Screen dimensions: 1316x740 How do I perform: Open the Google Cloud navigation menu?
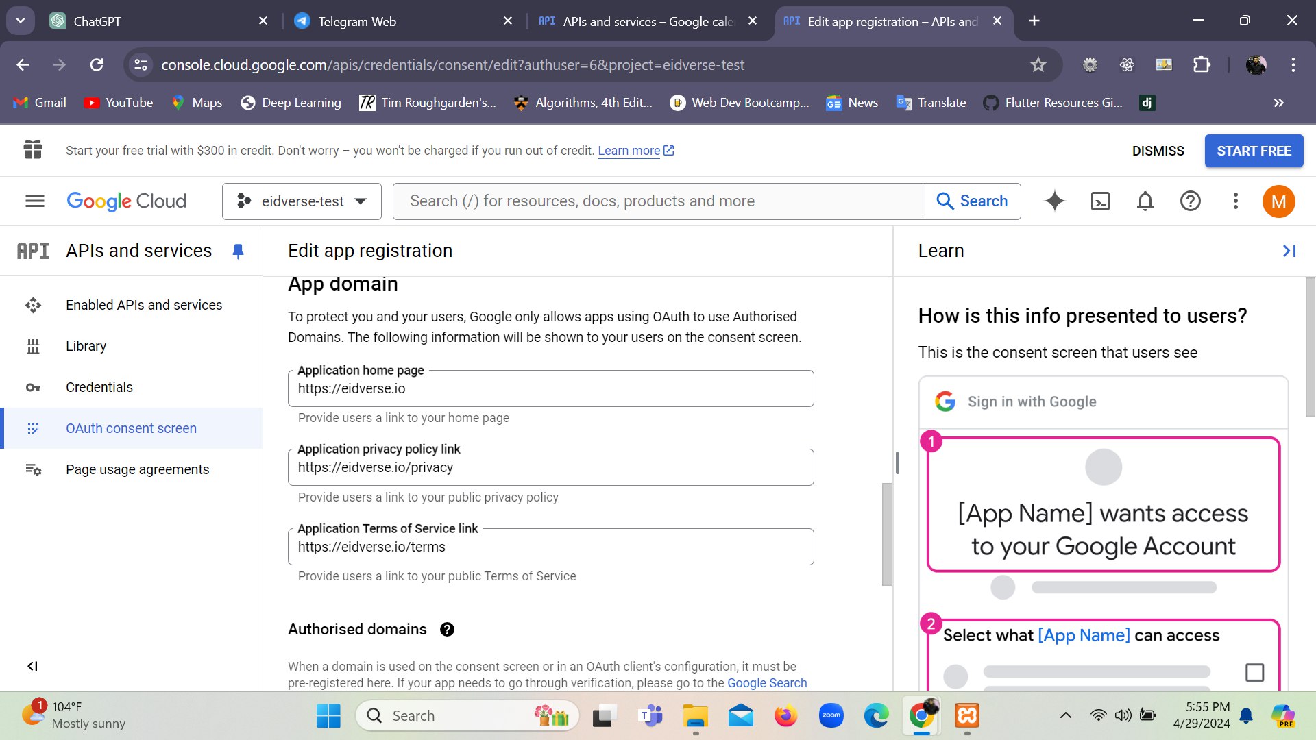tap(35, 201)
